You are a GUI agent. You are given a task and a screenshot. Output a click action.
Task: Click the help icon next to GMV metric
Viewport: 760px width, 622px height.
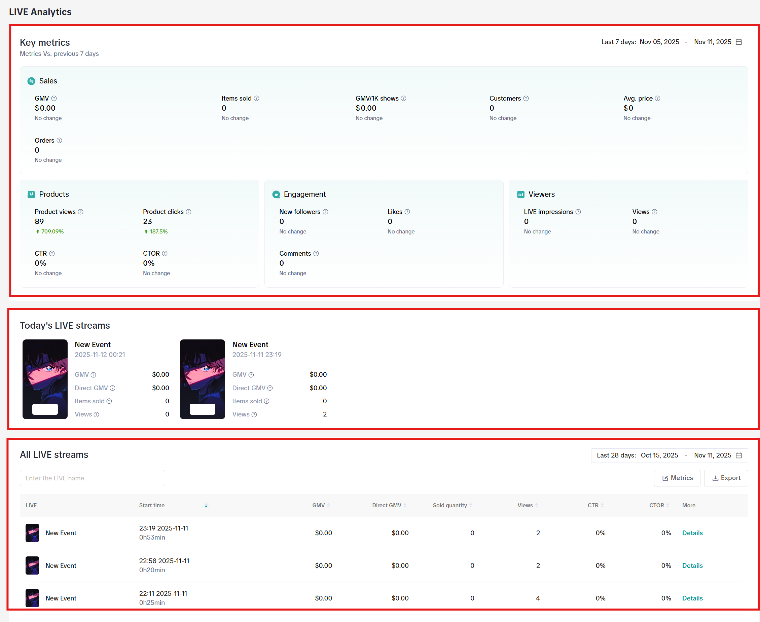tap(54, 99)
